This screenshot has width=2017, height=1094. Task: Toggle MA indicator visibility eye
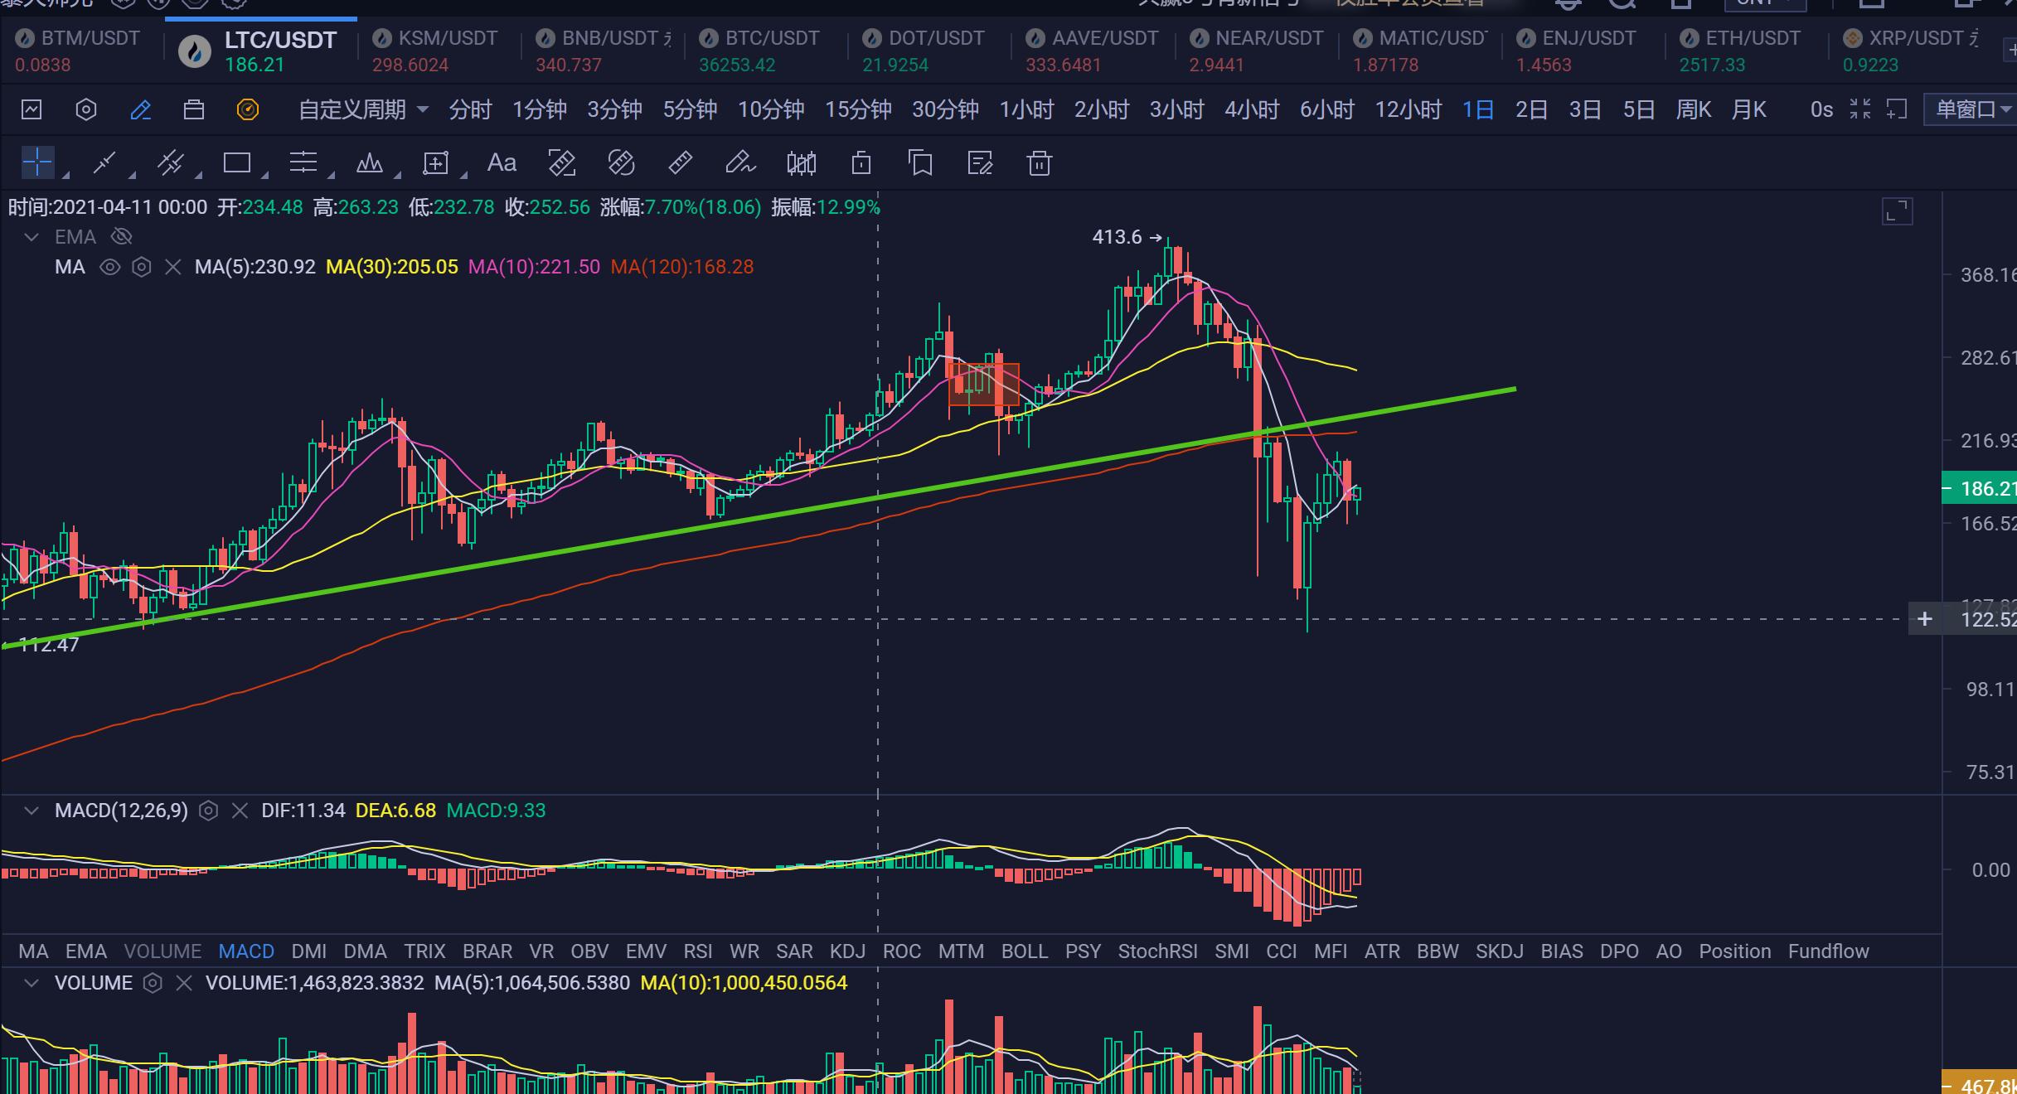pos(109,267)
